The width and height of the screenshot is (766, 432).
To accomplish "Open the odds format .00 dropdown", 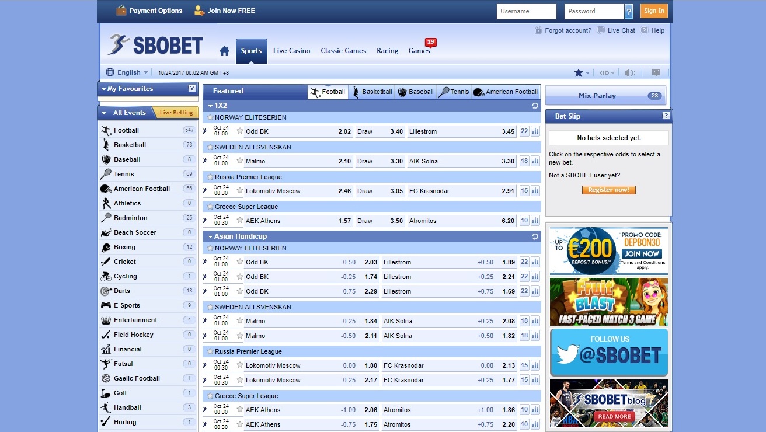I will pos(605,72).
